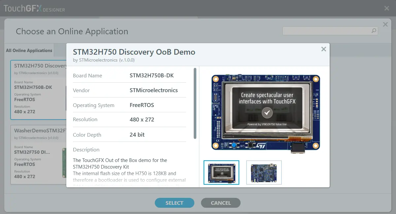Click the by STMicroelectronics (v.1.0.0) subtitle in popup
Image resolution: width=396 pixels, height=214 pixels.
tap(104, 60)
